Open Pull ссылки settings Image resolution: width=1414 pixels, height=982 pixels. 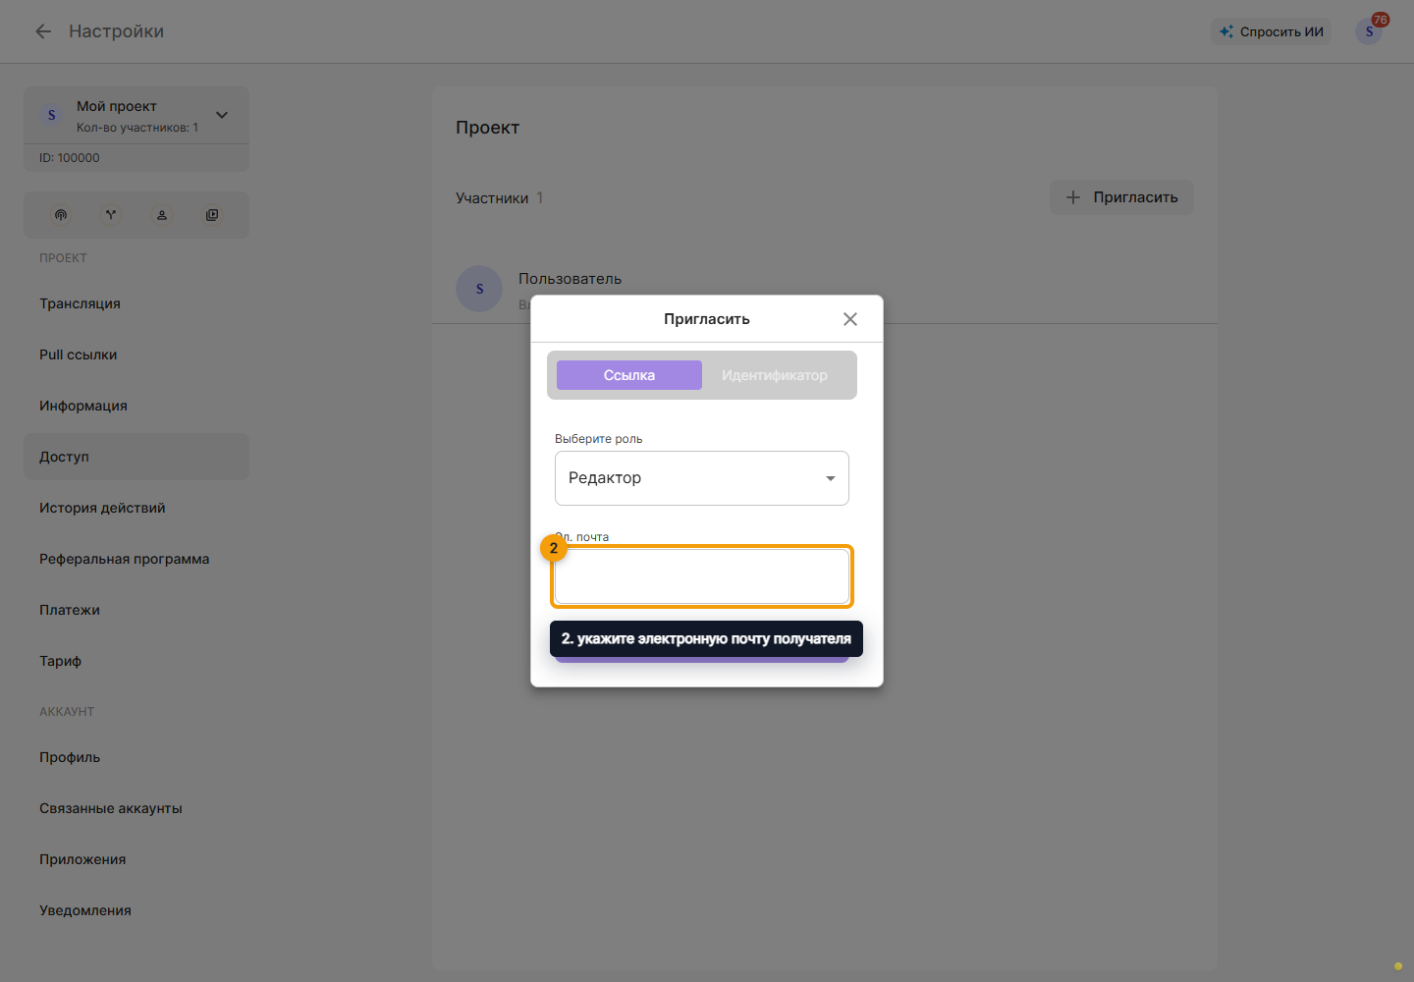[136, 355]
